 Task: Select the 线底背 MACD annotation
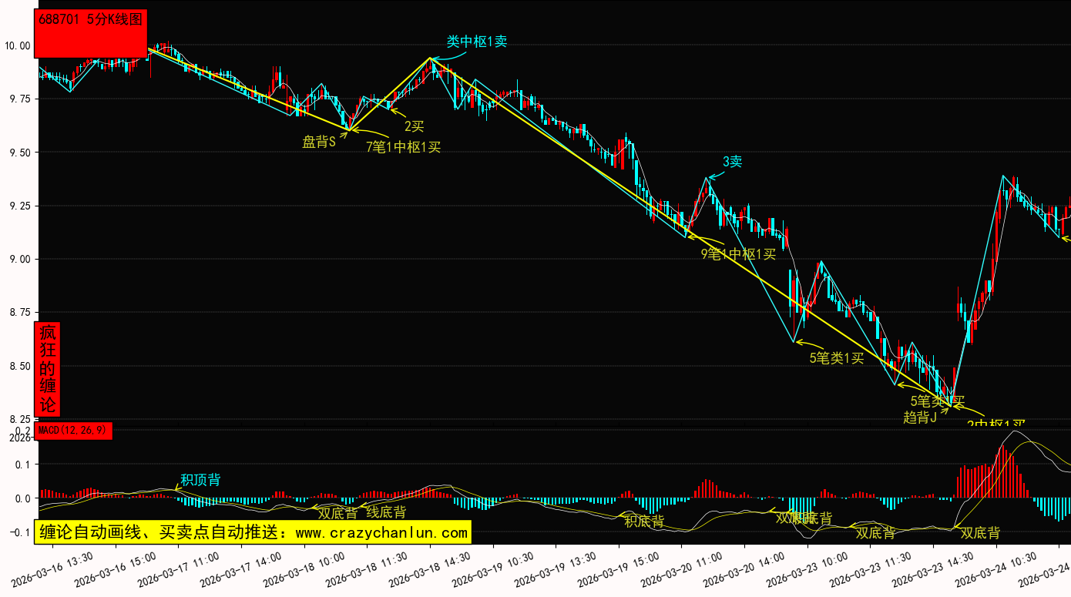click(x=386, y=512)
